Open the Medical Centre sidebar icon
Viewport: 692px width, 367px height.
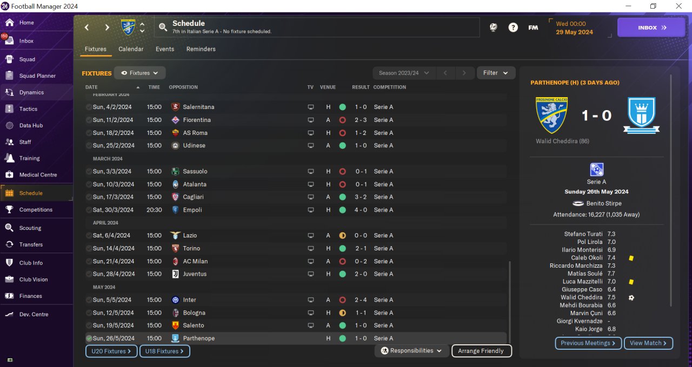(x=9, y=175)
